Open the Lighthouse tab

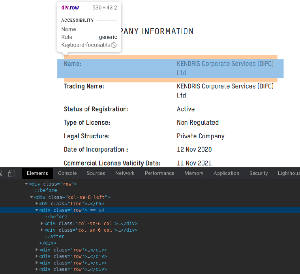[x=289, y=173]
